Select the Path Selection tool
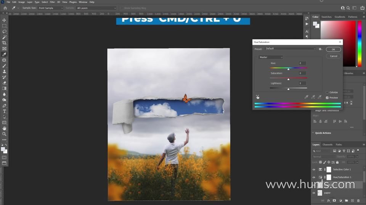This screenshot has height=205, width=366. click(x=4, y=117)
